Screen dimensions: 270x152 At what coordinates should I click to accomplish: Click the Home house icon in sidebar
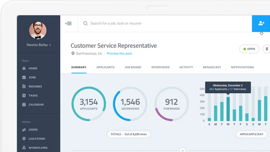click(24, 68)
